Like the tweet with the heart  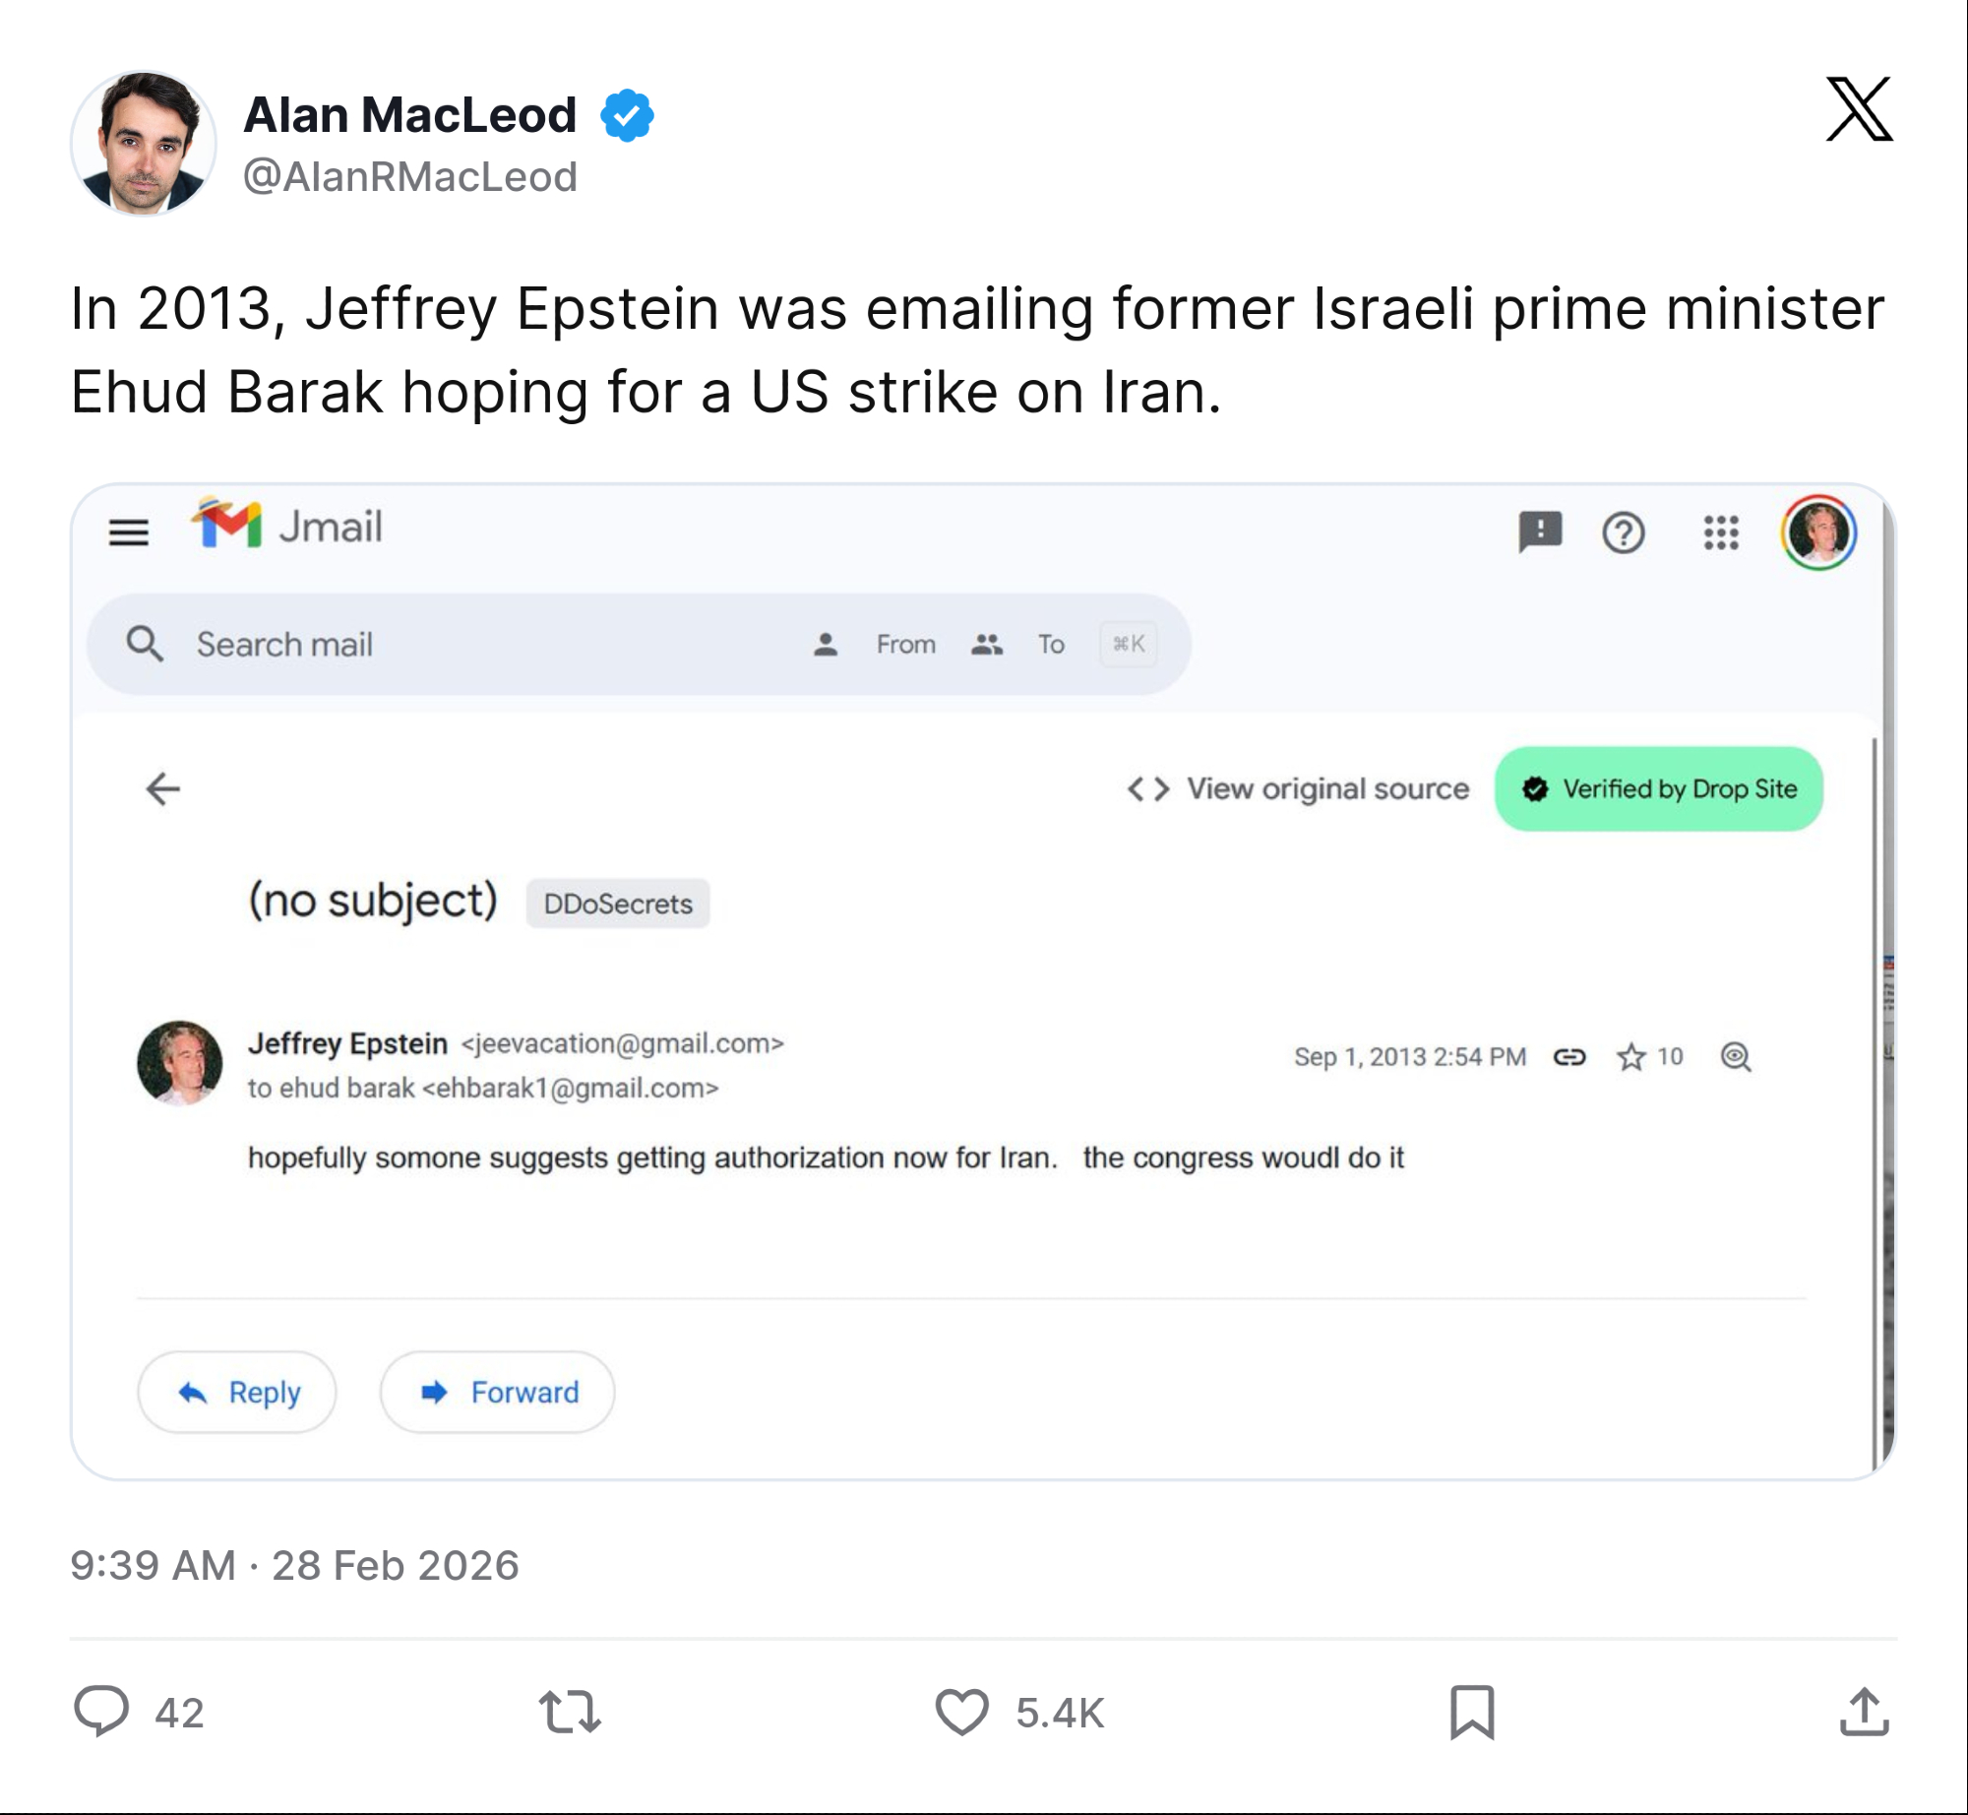(x=961, y=1712)
